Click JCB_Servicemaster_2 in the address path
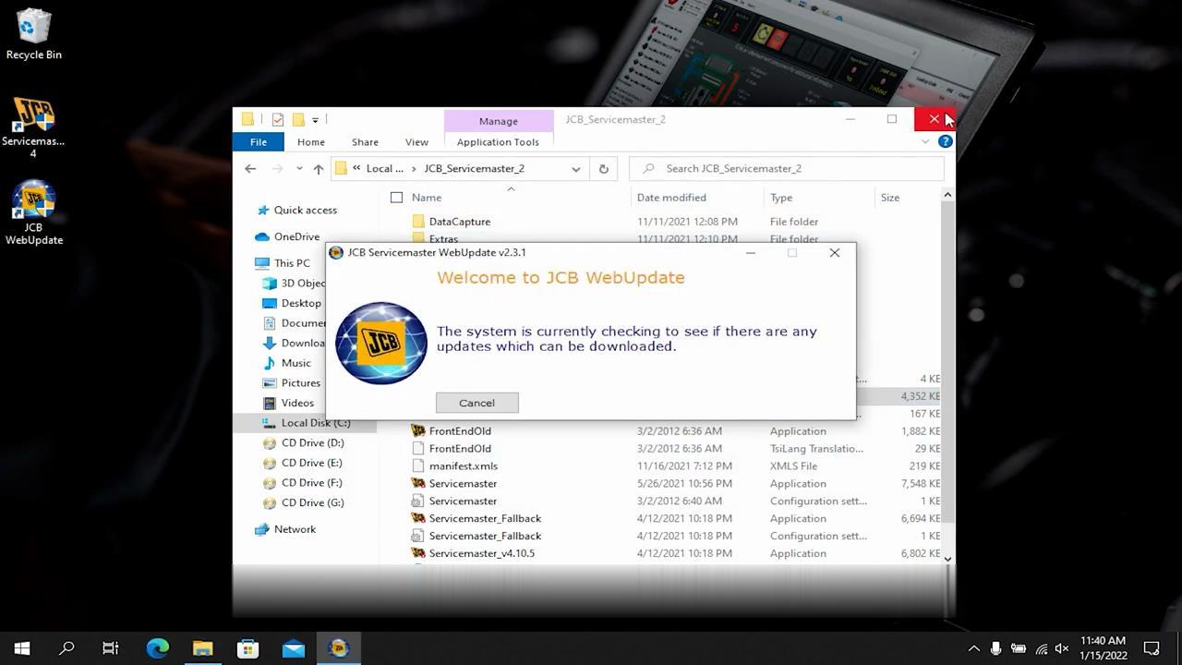 point(474,169)
